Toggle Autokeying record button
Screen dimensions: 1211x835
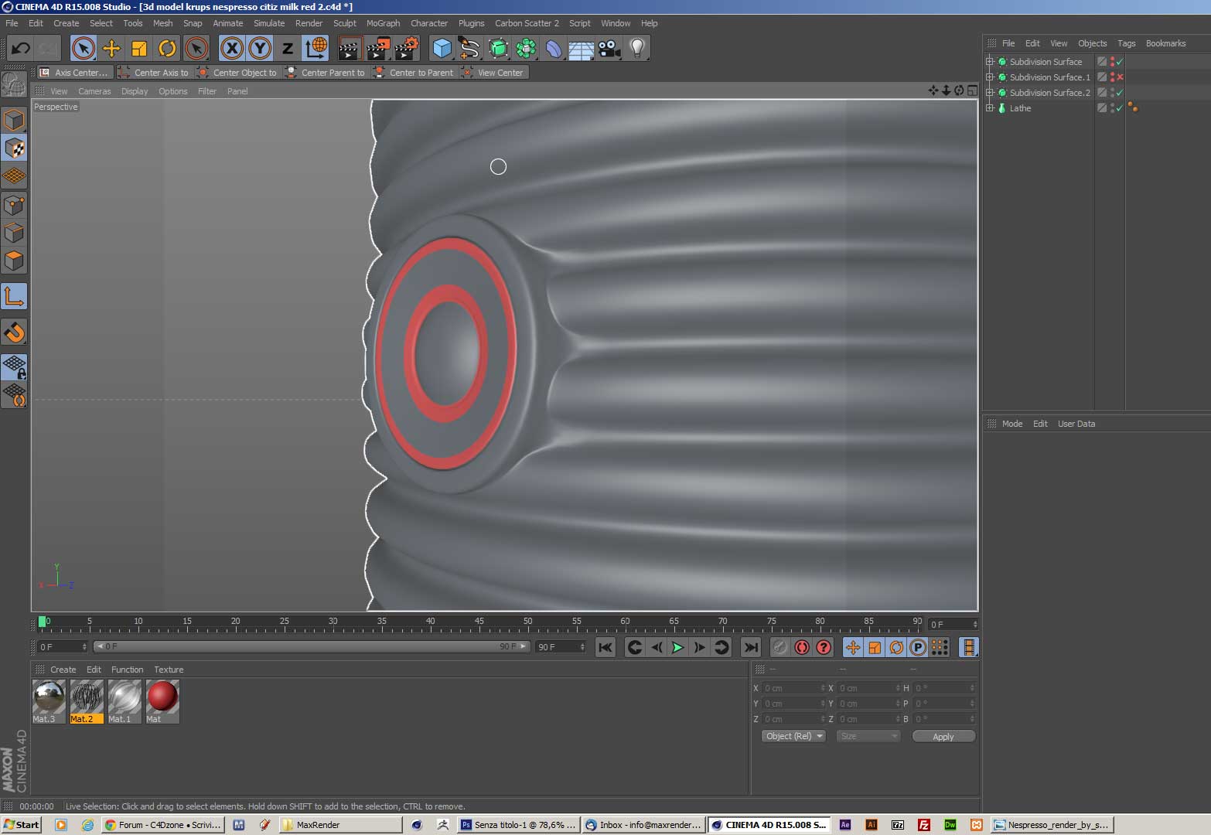(802, 647)
